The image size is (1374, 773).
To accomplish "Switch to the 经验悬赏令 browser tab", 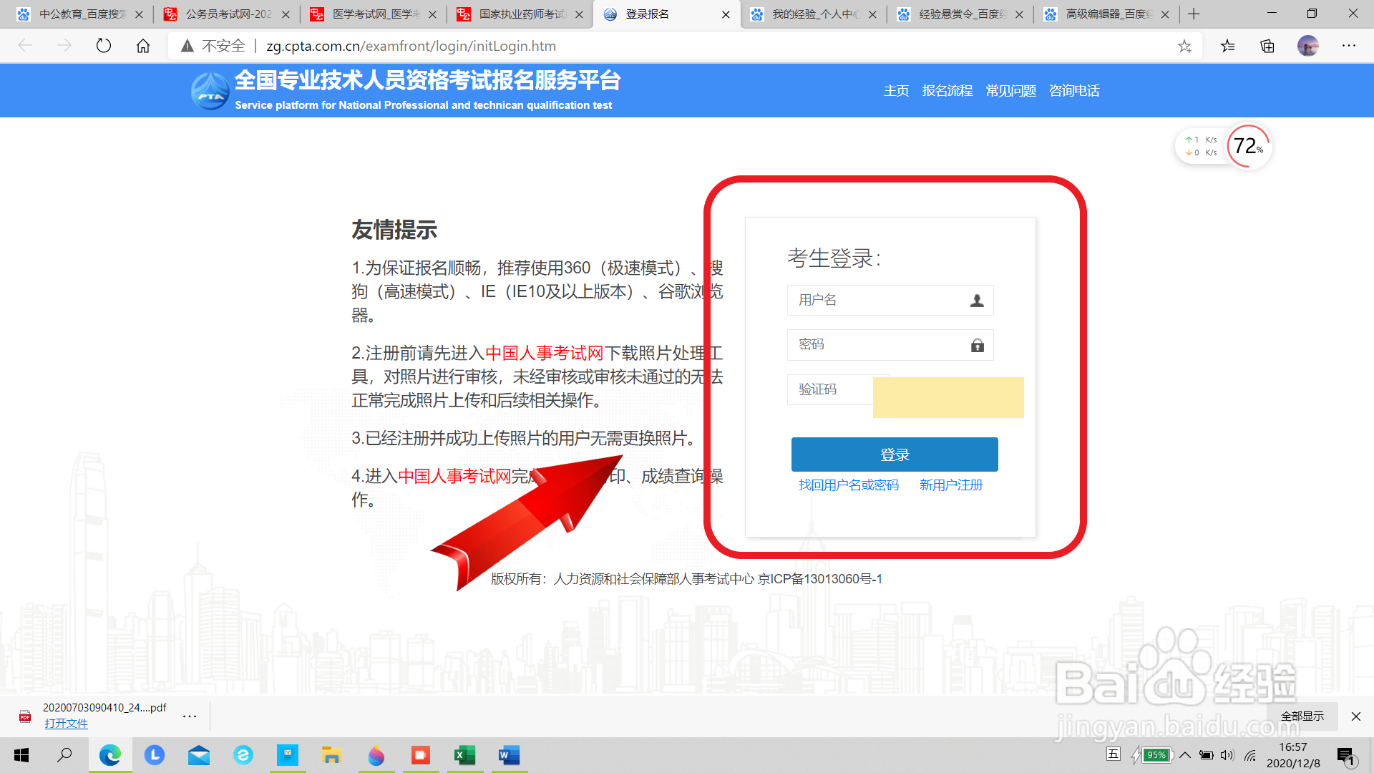I will point(961,14).
